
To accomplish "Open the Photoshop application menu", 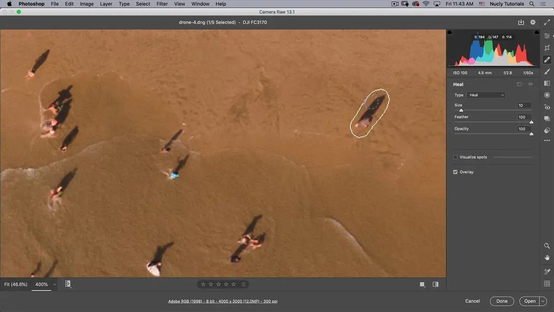I will click(x=32, y=4).
